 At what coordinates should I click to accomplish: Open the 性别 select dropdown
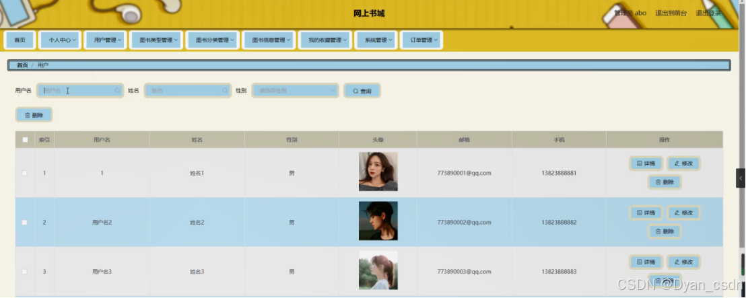pos(296,90)
